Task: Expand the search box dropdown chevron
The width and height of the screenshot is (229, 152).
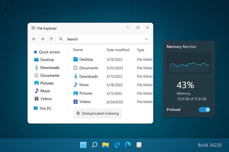Action: [146, 39]
